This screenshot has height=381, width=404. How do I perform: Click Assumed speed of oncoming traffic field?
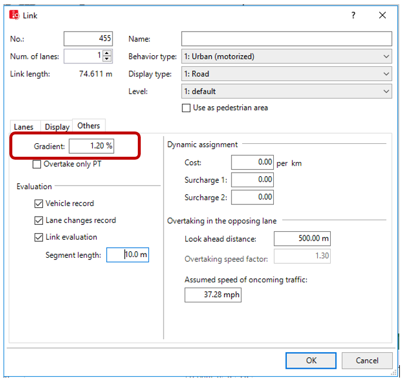click(x=213, y=295)
